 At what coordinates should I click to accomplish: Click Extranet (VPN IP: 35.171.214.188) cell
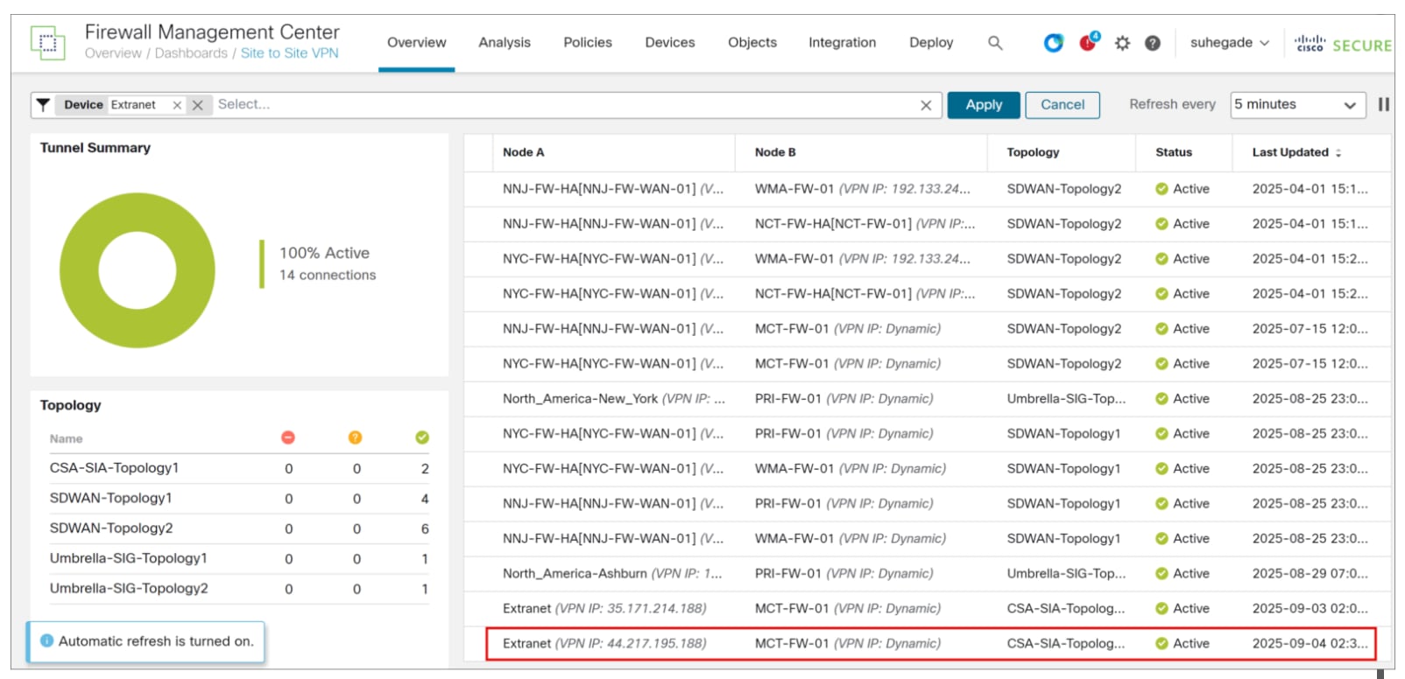click(604, 608)
